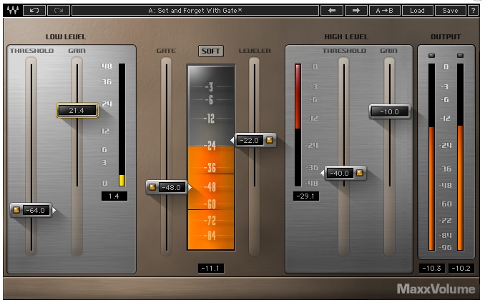The height and width of the screenshot is (305, 485).
Task: Click the left output level meter
Action: pyautogui.click(x=431, y=157)
